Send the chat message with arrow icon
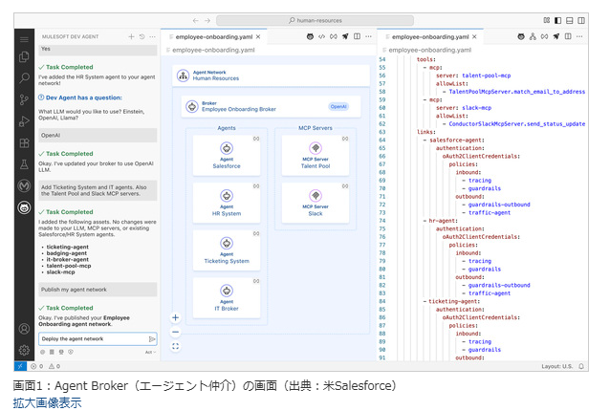The height and width of the screenshot is (411, 610). (x=152, y=339)
